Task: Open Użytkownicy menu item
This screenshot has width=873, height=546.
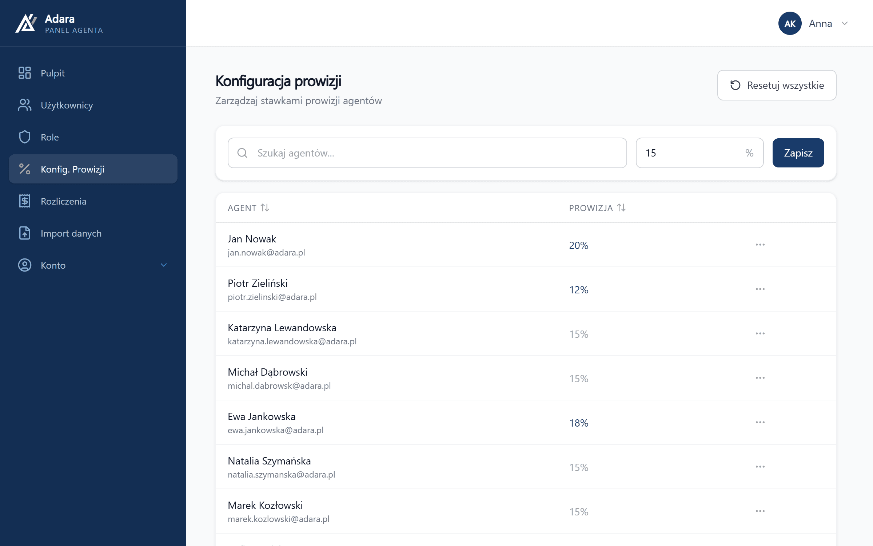Action: tap(93, 105)
